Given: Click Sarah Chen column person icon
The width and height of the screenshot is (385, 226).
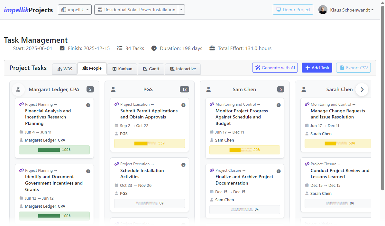Looking at the screenshot, I should 304,90.
